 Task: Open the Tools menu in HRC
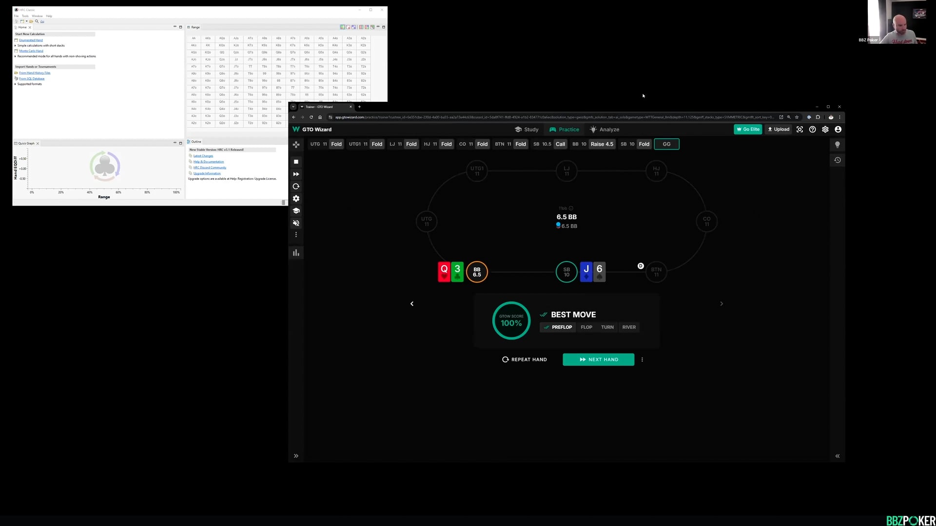[x=25, y=16]
